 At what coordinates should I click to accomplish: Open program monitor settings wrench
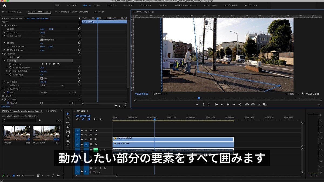303,94
